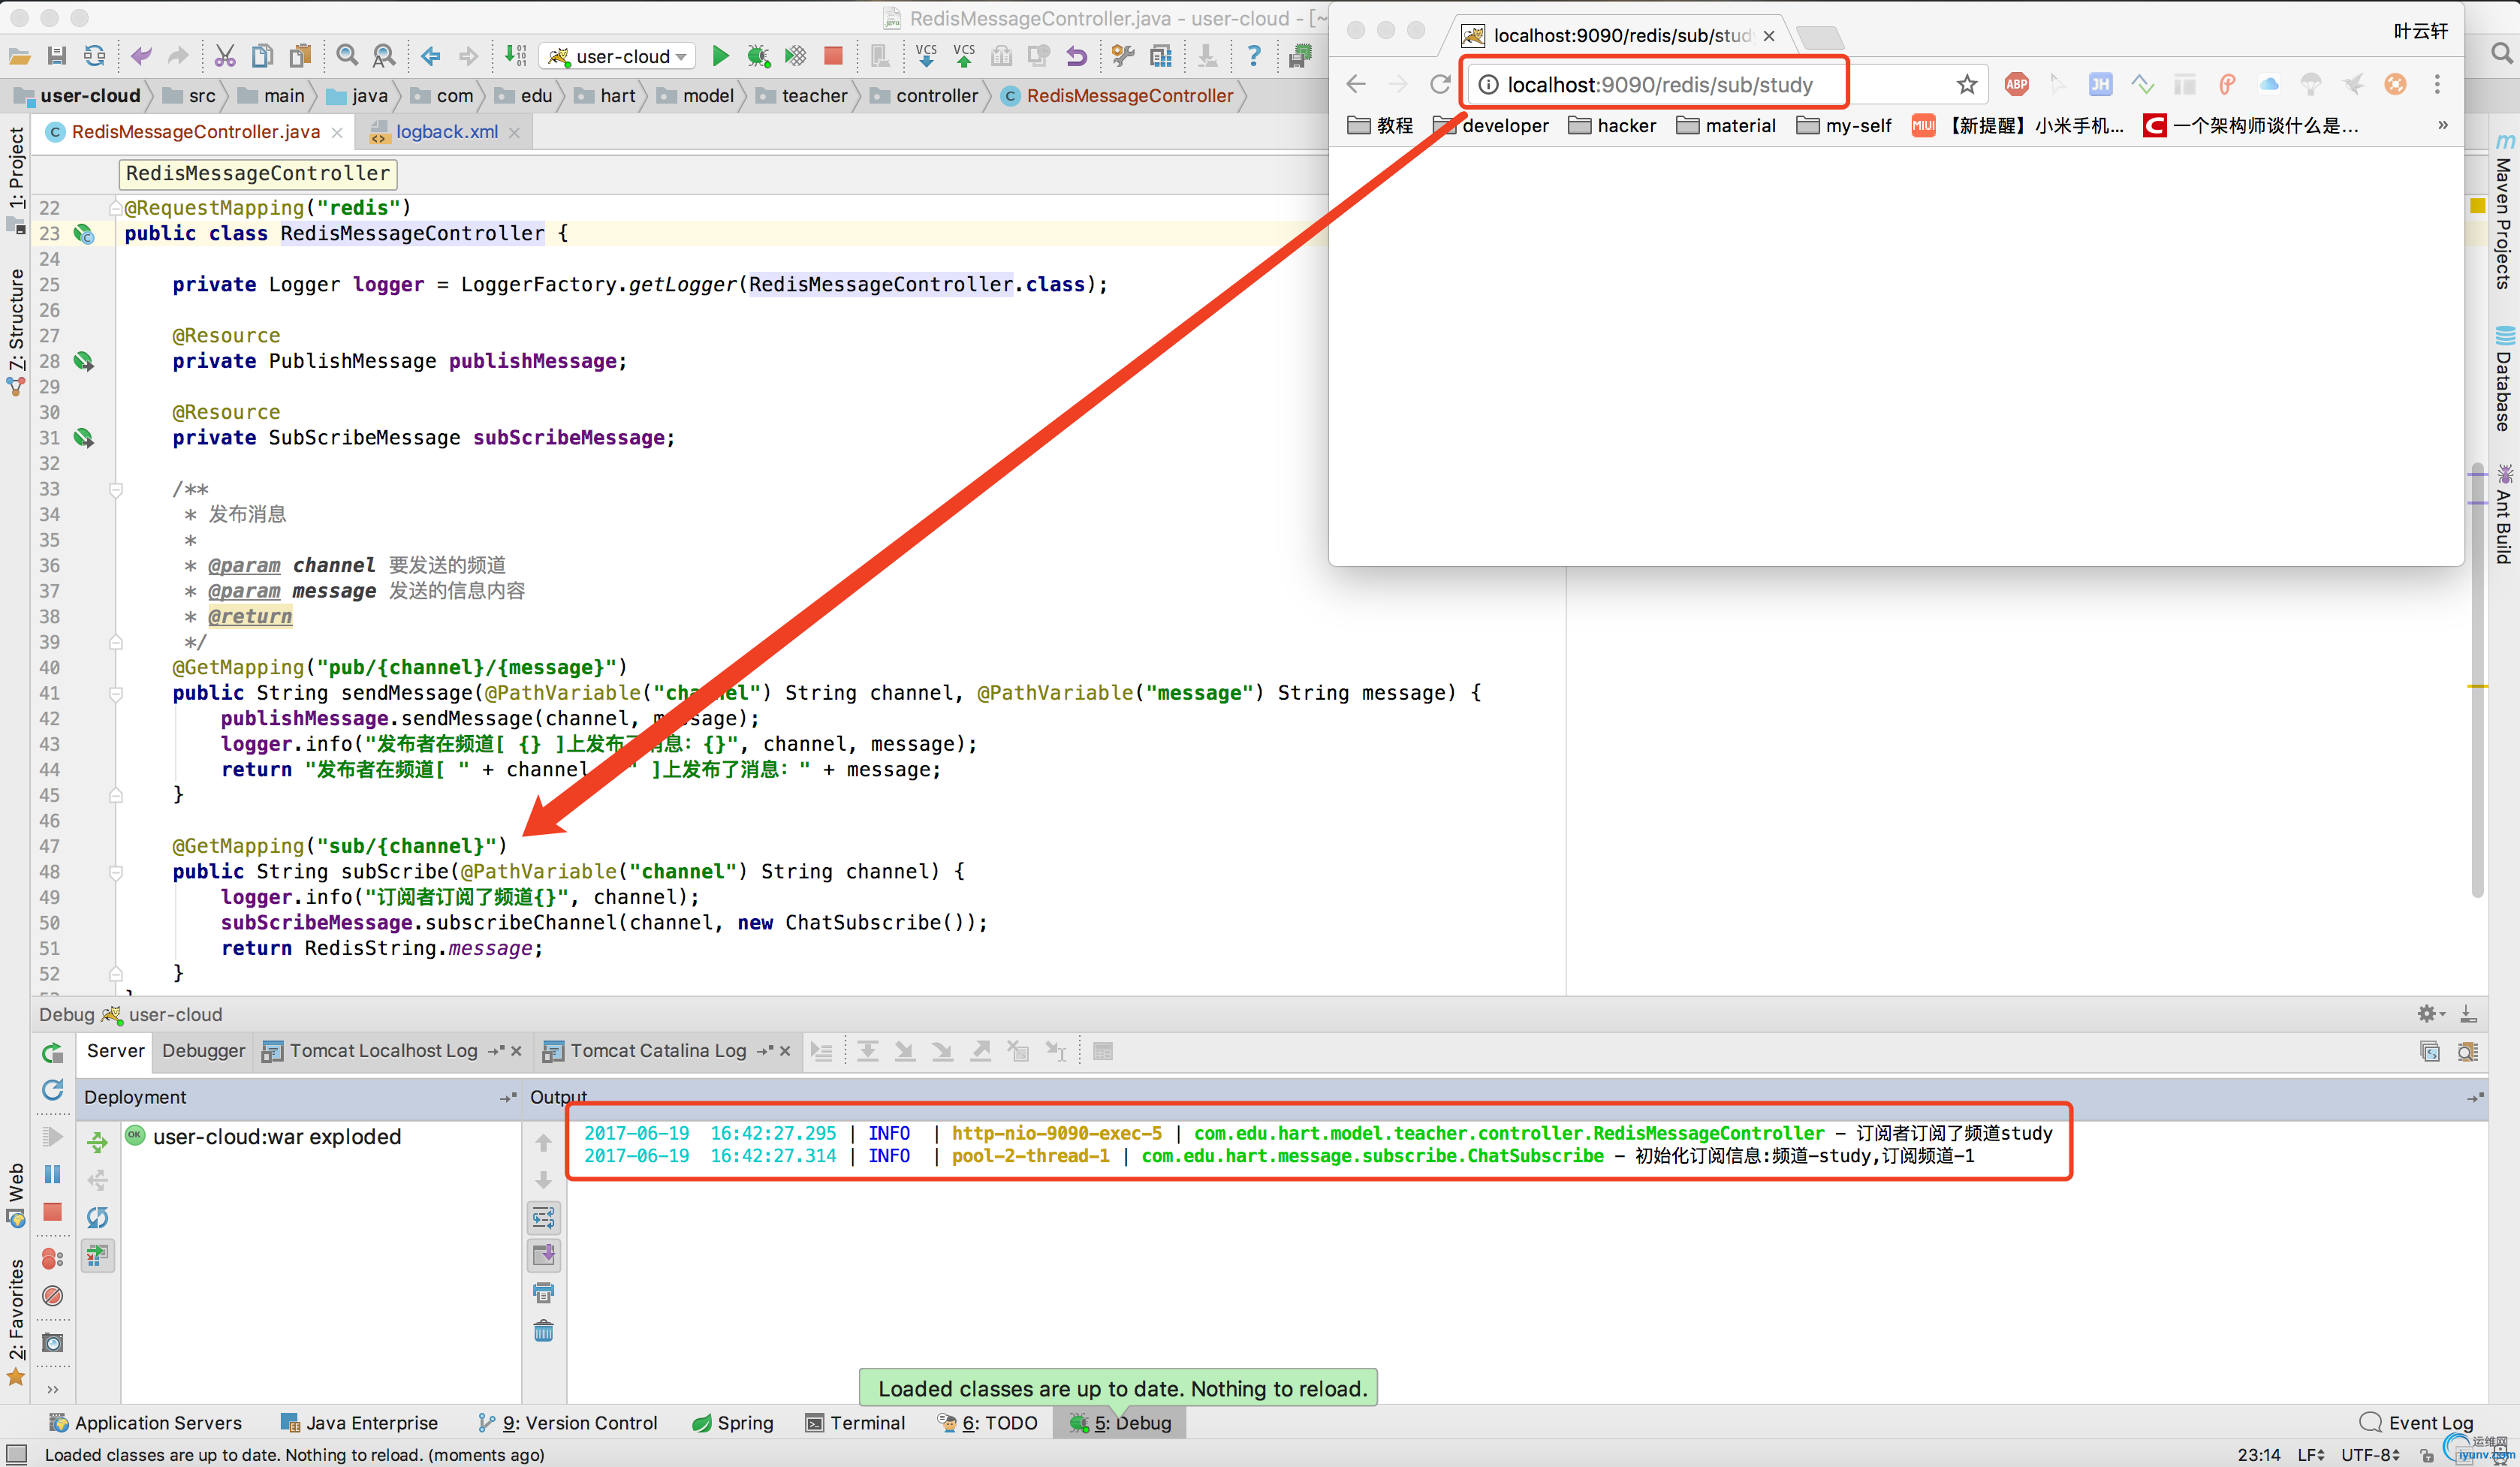Screen dimensions: 2520x1467
Task: Open the browser three-dot menu
Action: 2437,84
